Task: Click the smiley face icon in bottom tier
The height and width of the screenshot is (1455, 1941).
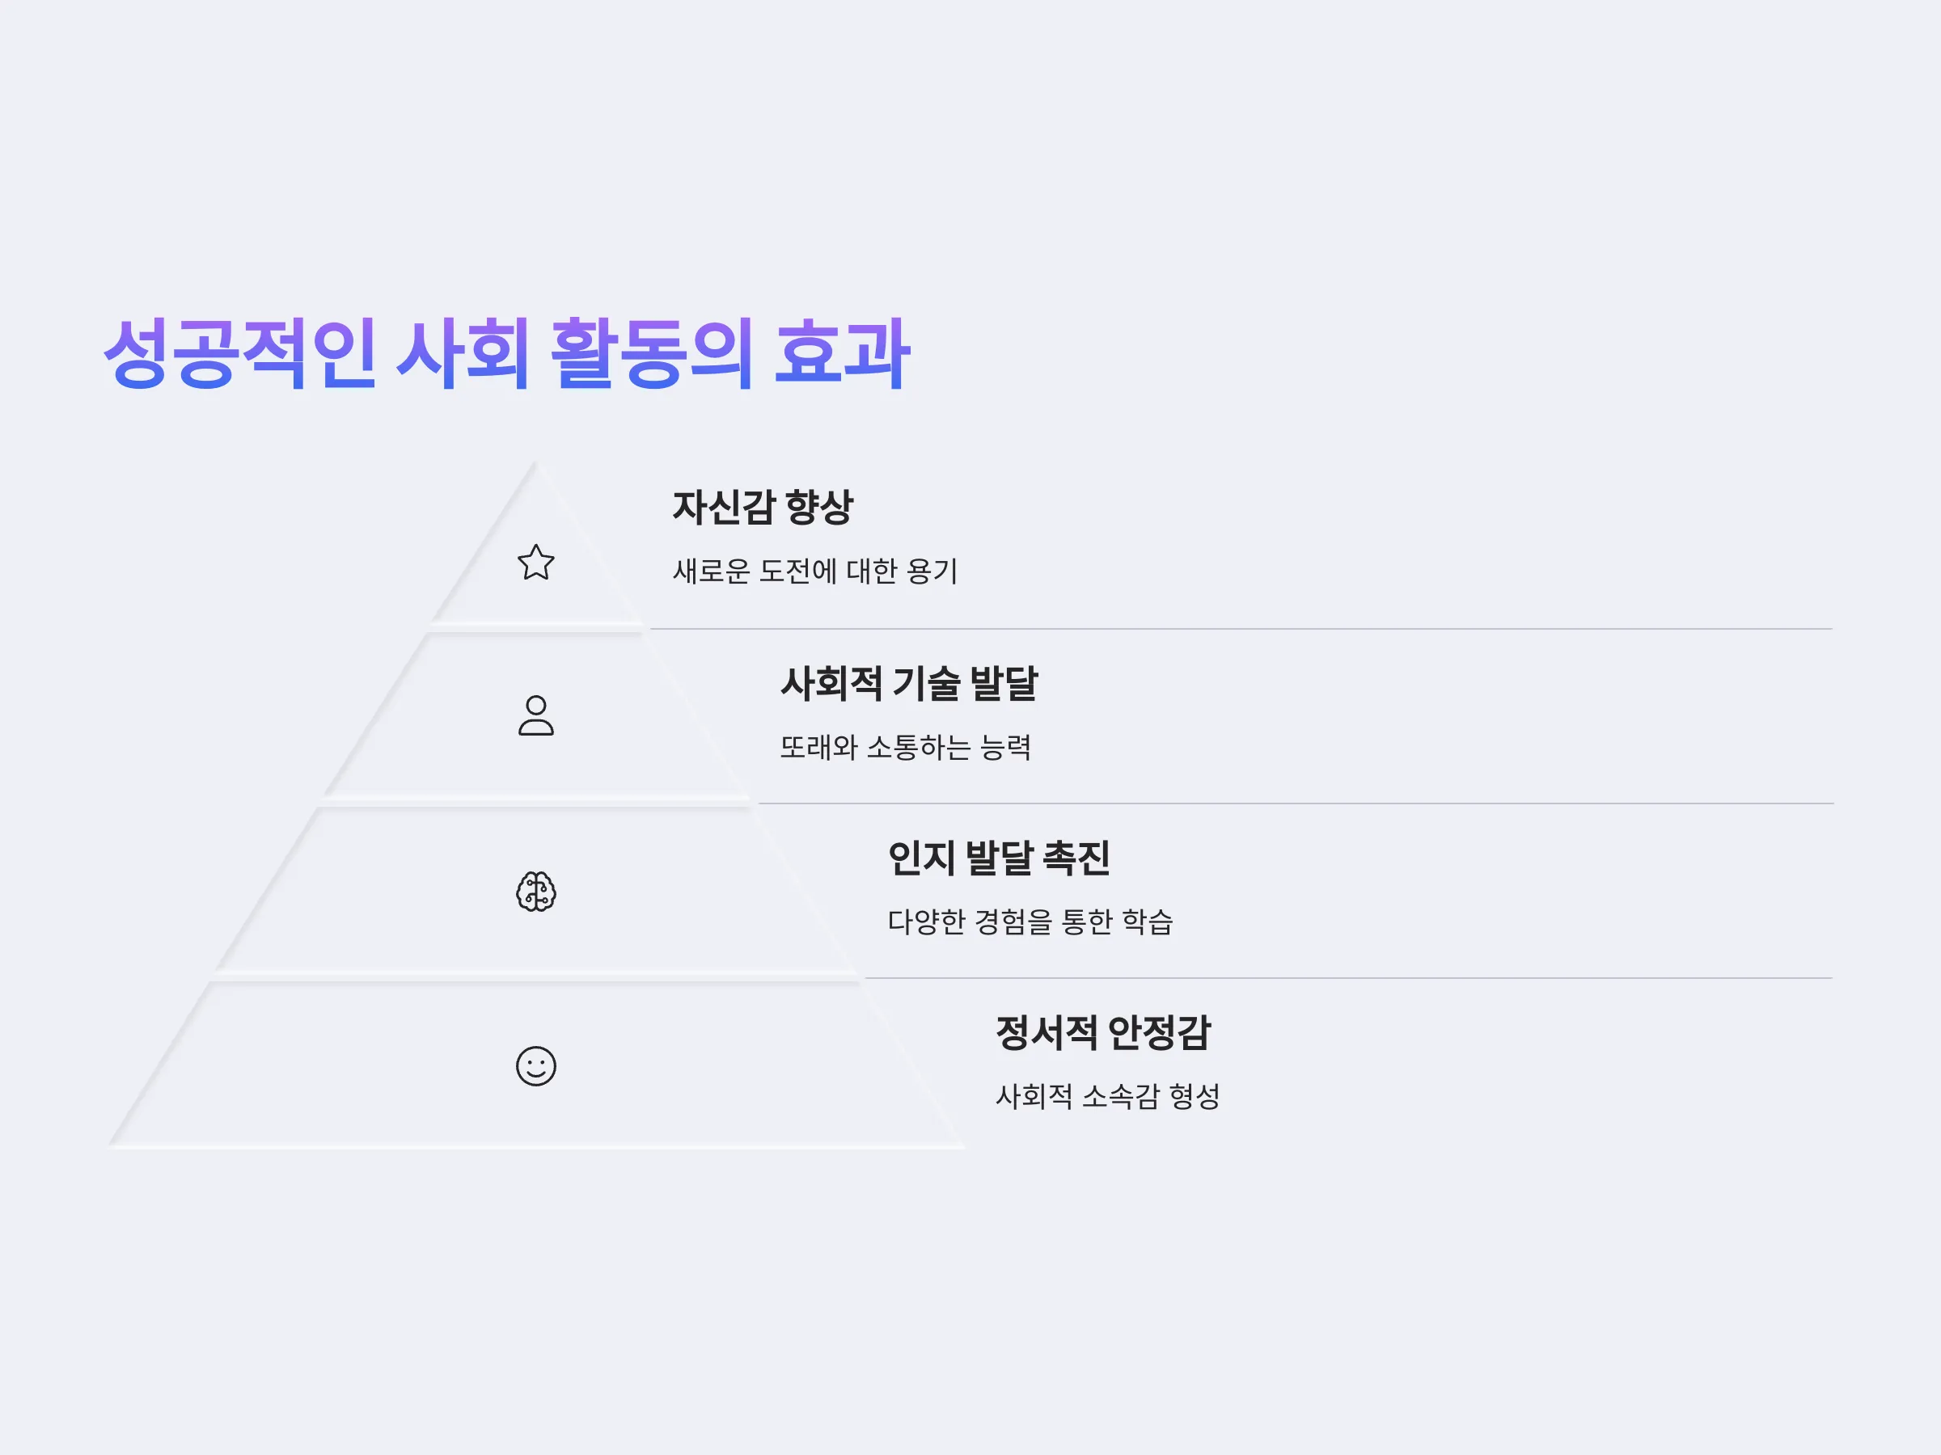Action: coord(536,1066)
